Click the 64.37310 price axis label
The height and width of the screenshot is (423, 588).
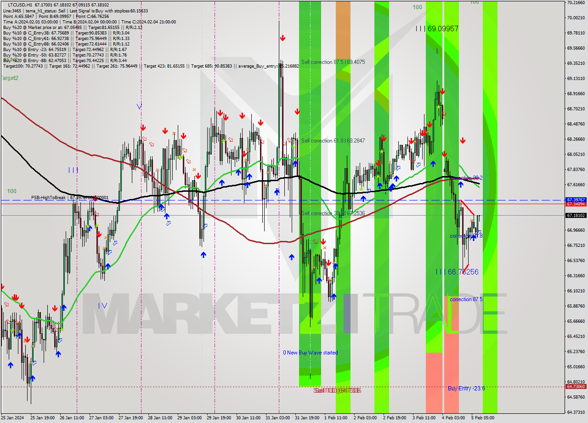click(x=576, y=412)
